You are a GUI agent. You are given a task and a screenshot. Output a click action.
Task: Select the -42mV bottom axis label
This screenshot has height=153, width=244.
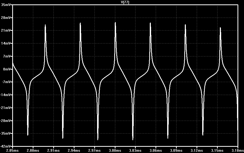pyautogui.click(x=5, y=146)
